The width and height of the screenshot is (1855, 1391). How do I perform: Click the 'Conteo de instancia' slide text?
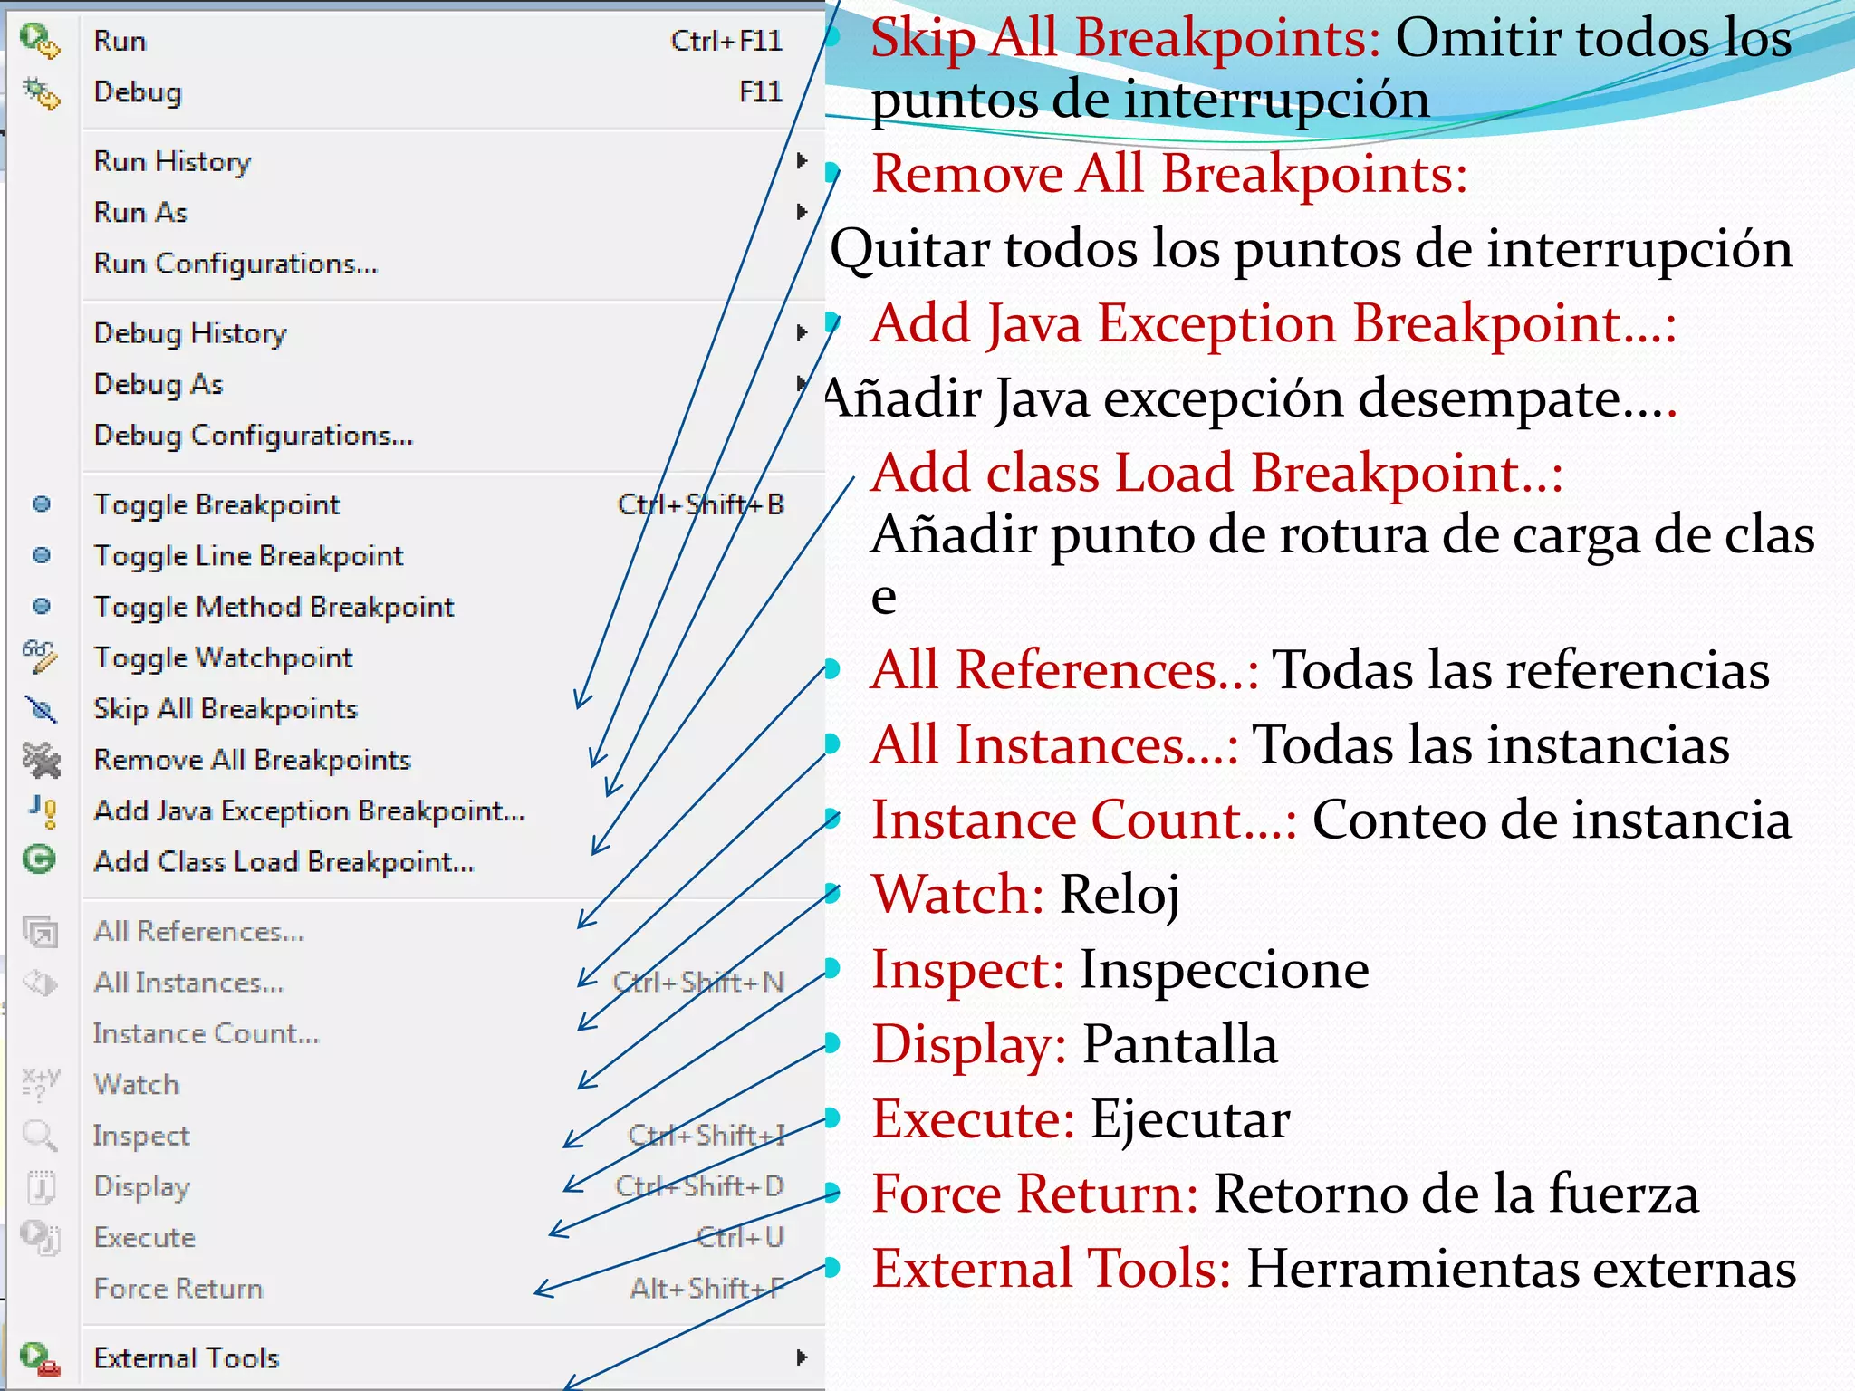point(1552,820)
